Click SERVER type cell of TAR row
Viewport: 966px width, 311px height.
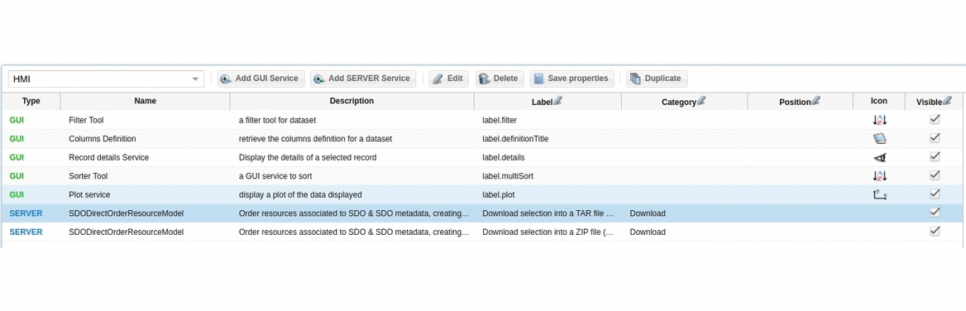point(26,213)
